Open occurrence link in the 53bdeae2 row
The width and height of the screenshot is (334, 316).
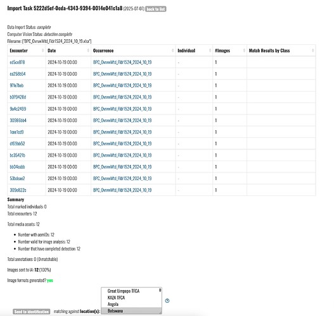click(x=122, y=178)
